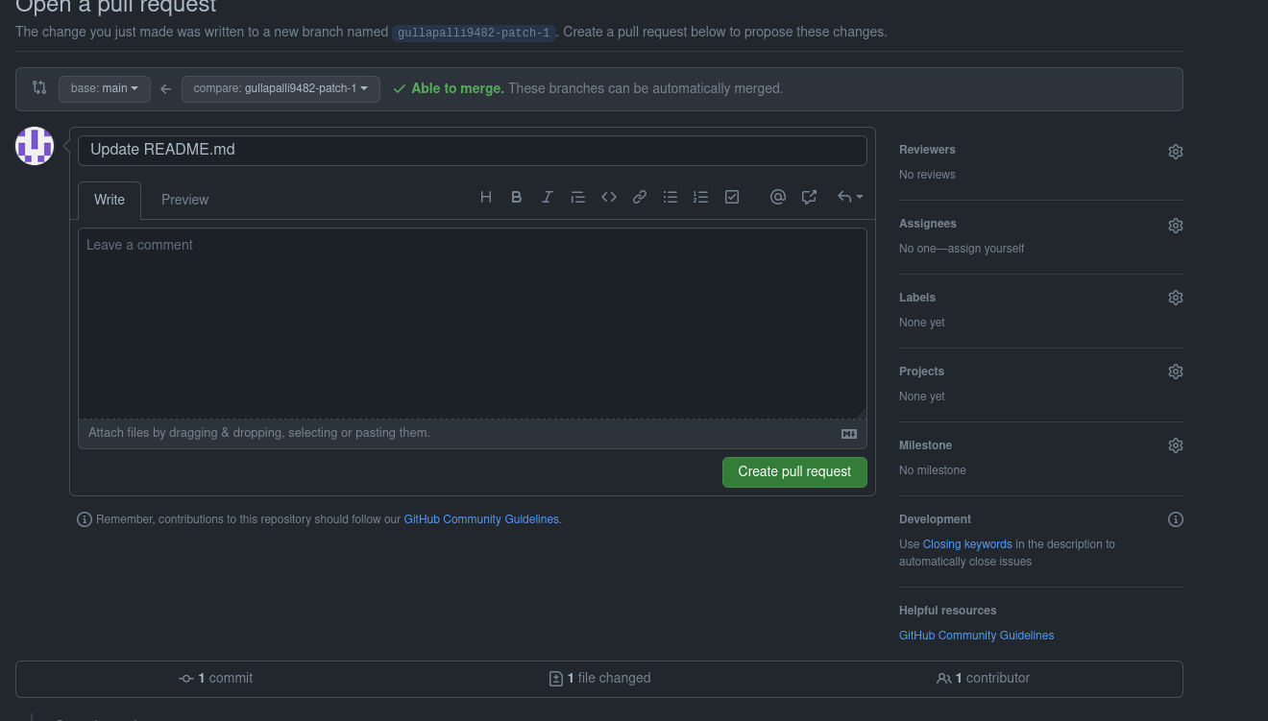This screenshot has height=721, width=1268.
Task: Click the Labels heading
Action: click(917, 298)
